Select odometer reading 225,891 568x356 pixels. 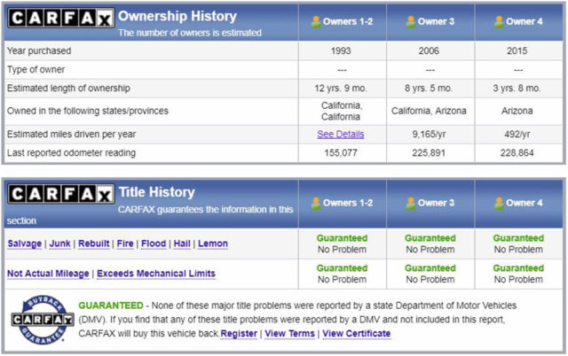[x=429, y=153]
